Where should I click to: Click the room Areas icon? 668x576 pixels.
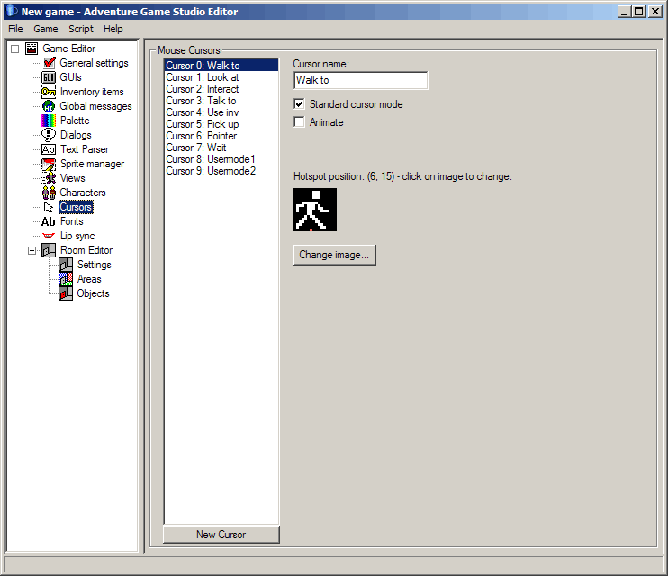coord(65,279)
